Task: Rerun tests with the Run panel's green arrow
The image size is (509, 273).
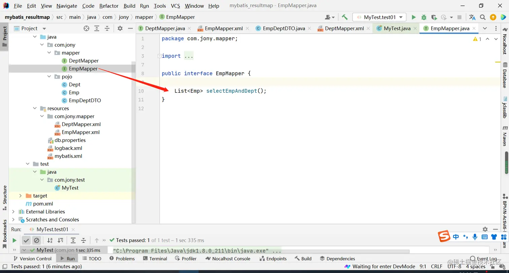Action: click(14, 240)
